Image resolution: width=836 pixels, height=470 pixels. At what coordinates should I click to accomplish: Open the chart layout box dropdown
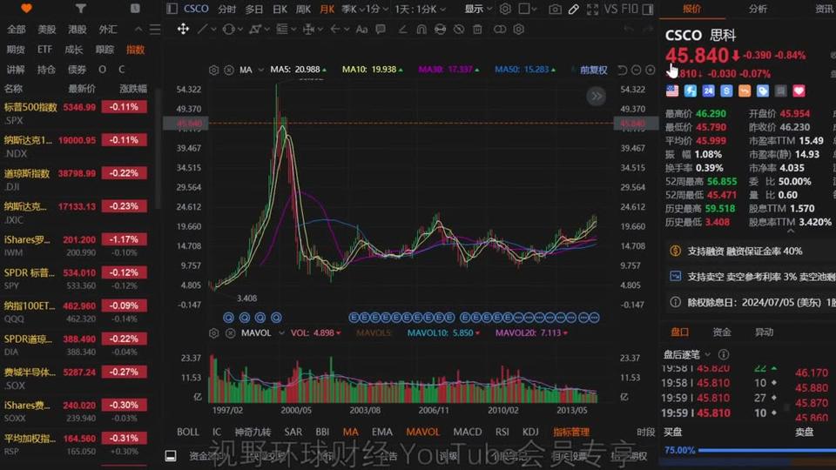click(x=528, y=9)
